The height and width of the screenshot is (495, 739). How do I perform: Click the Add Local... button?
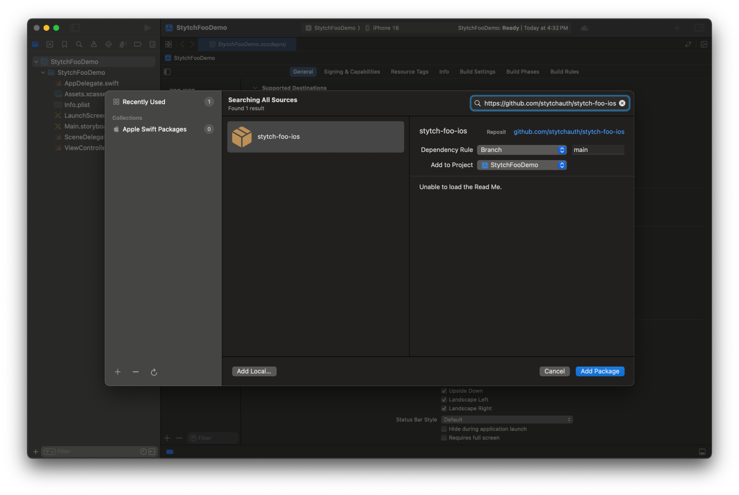[x=254, y=371]
